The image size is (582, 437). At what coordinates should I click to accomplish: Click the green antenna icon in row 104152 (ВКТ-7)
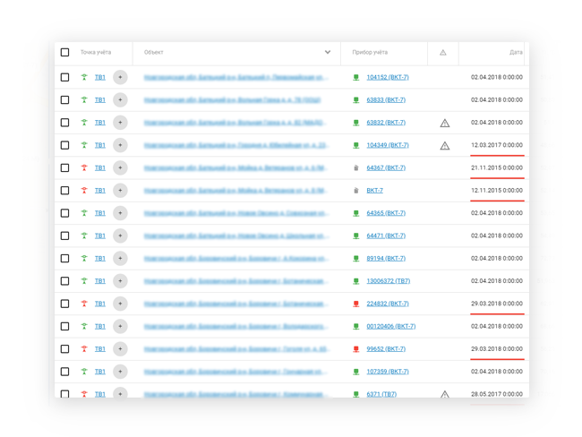pyautogui.click(x=84, y=77)
